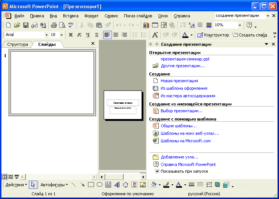
Task: Open the Вставка menu
Action: 71,16
